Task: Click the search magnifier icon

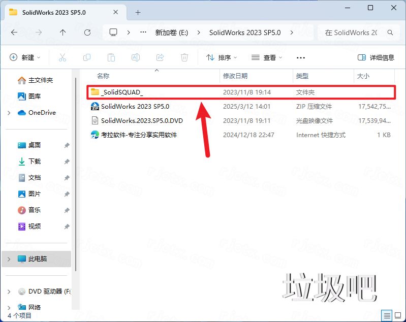Action: coord(390,33)
